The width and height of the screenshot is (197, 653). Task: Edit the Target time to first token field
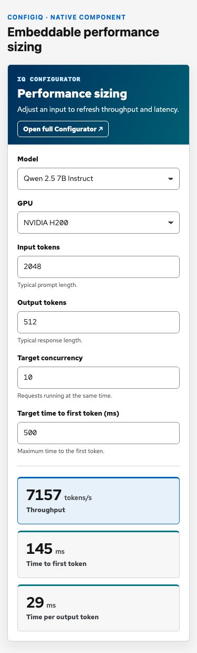pyautogui.click(x=98, y=433)
